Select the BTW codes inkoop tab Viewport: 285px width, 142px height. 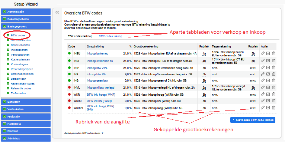pos(111,36)
